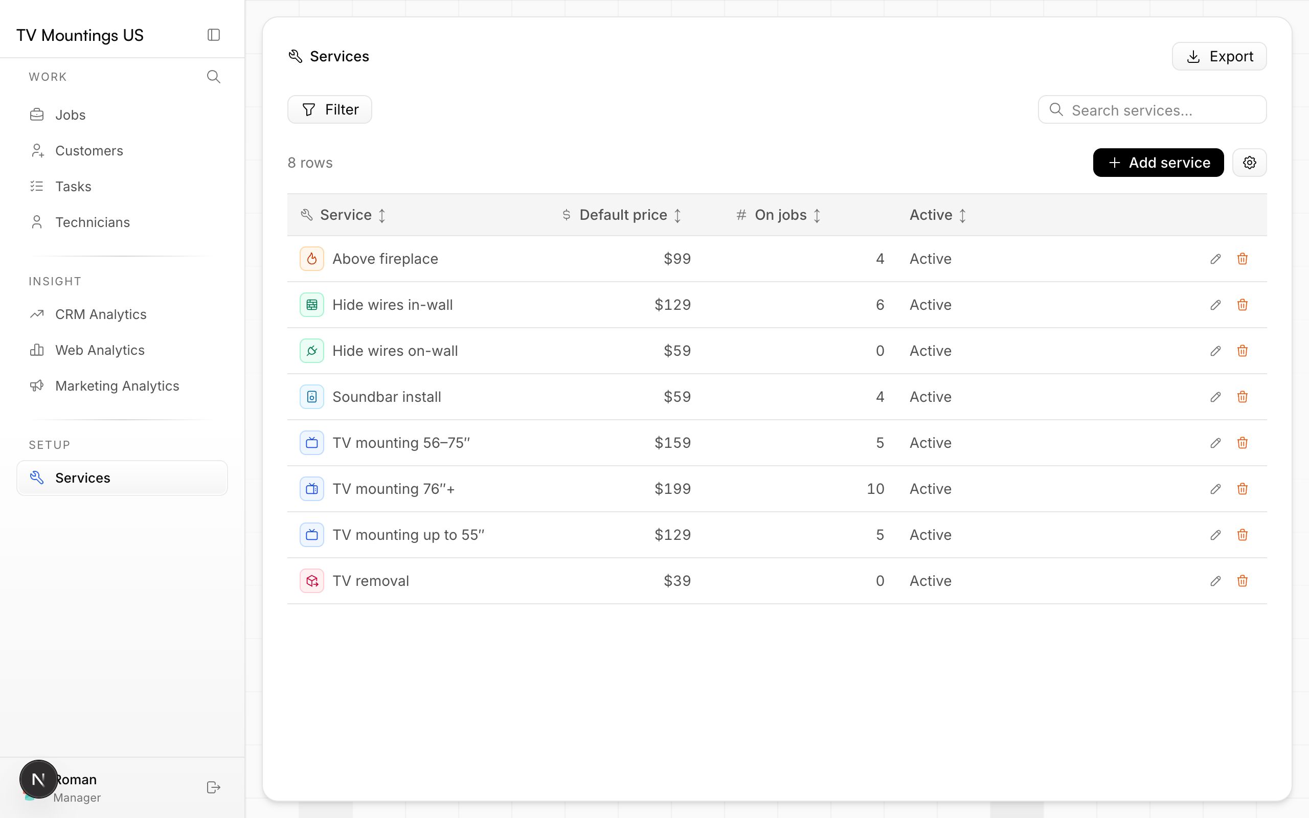This screenshot has height=818, width=1309.
Task: Click the Next.js dev tools badge
Action: [x=38, y=779]
